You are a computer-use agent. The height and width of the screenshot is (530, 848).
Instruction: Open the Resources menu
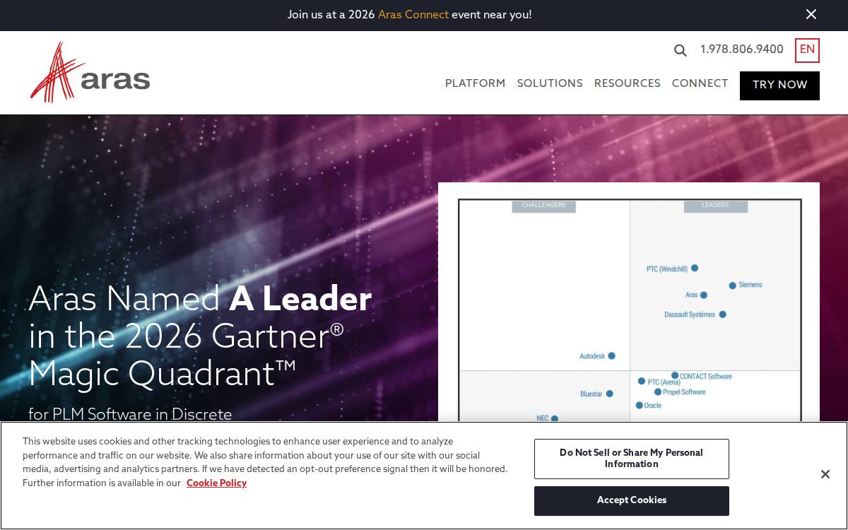(x=627, y=83)
